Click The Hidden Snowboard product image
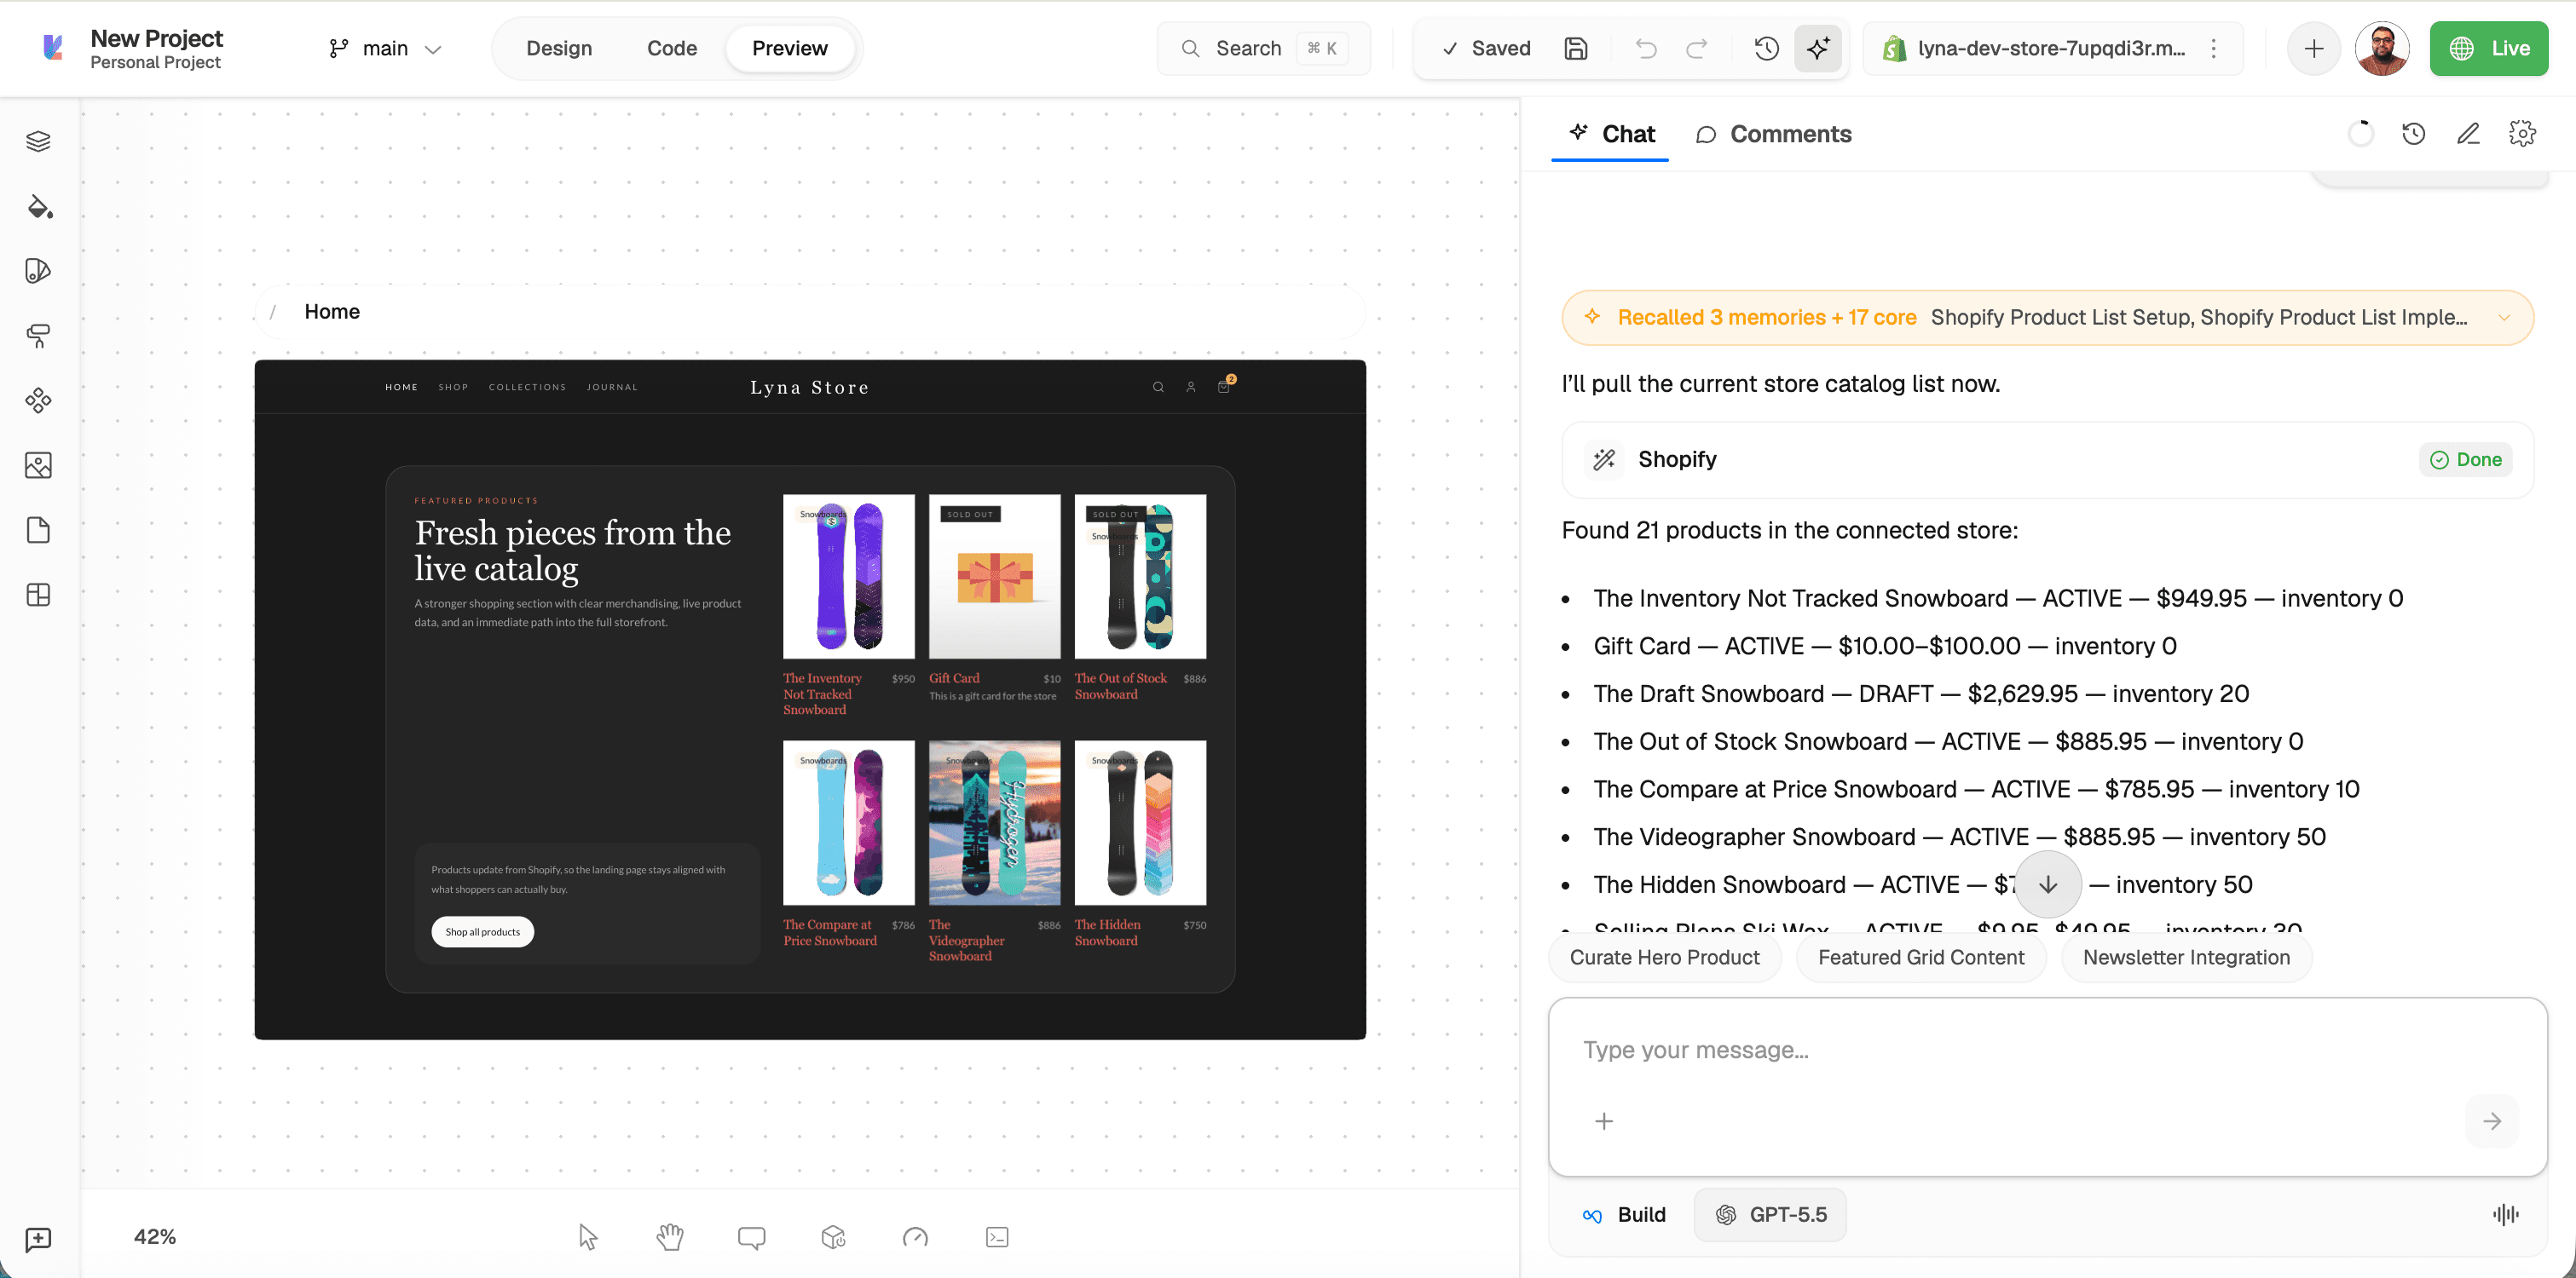 tap(1141, 823)
